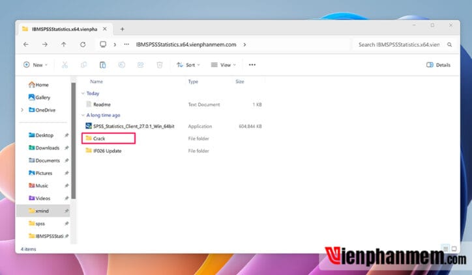Open Desktop quick access folder
472x275 pixels.
coord(41,135)
